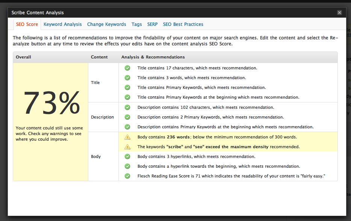351x221 pixels.
Task: Click the Overall column header
Action: (23, 57)
